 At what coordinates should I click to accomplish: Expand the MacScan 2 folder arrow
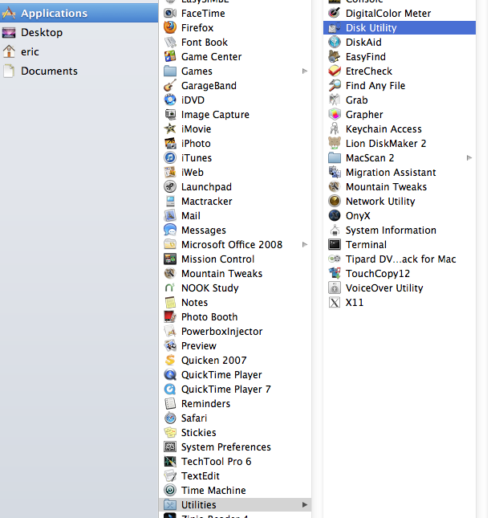click(469, 158)
